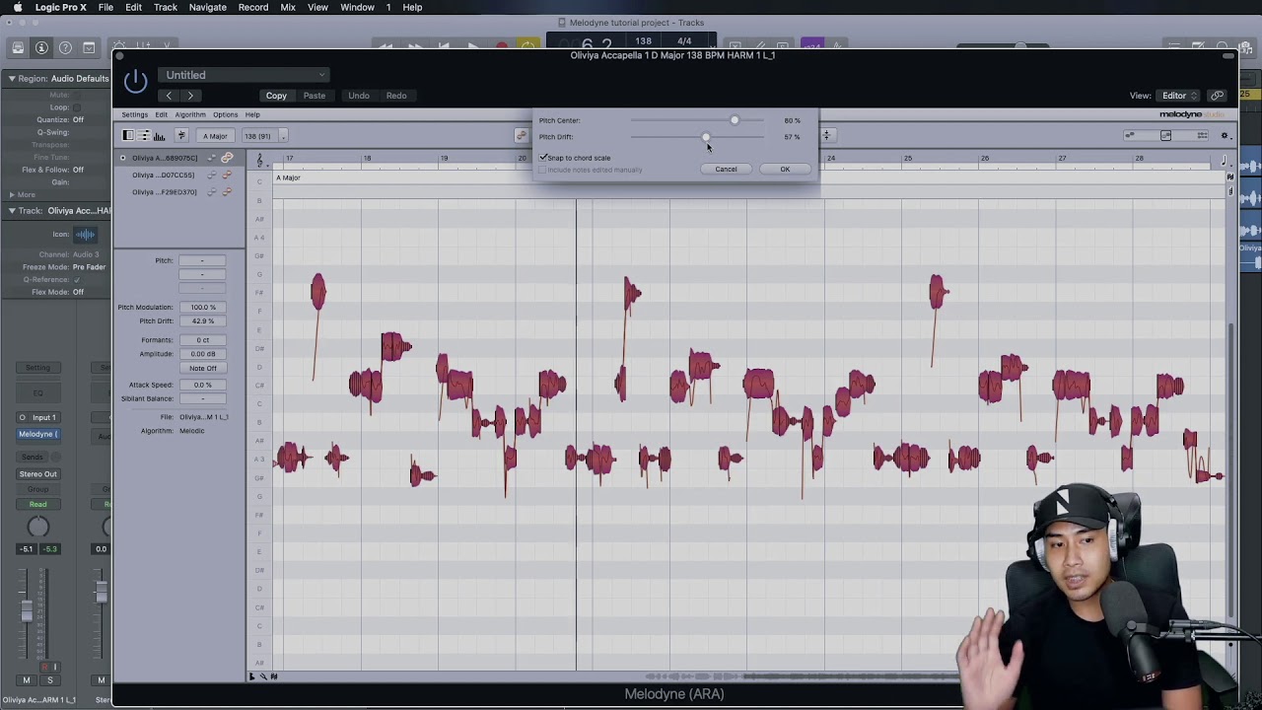Confirm pitch correction with OK
1262x710 pixels.
[785, 169]
